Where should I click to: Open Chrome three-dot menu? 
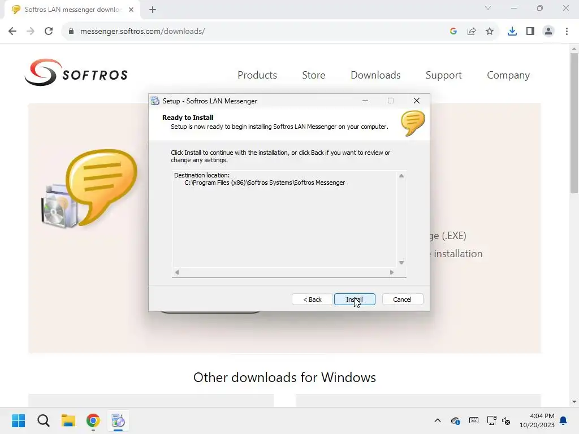[x=567, y=32]
